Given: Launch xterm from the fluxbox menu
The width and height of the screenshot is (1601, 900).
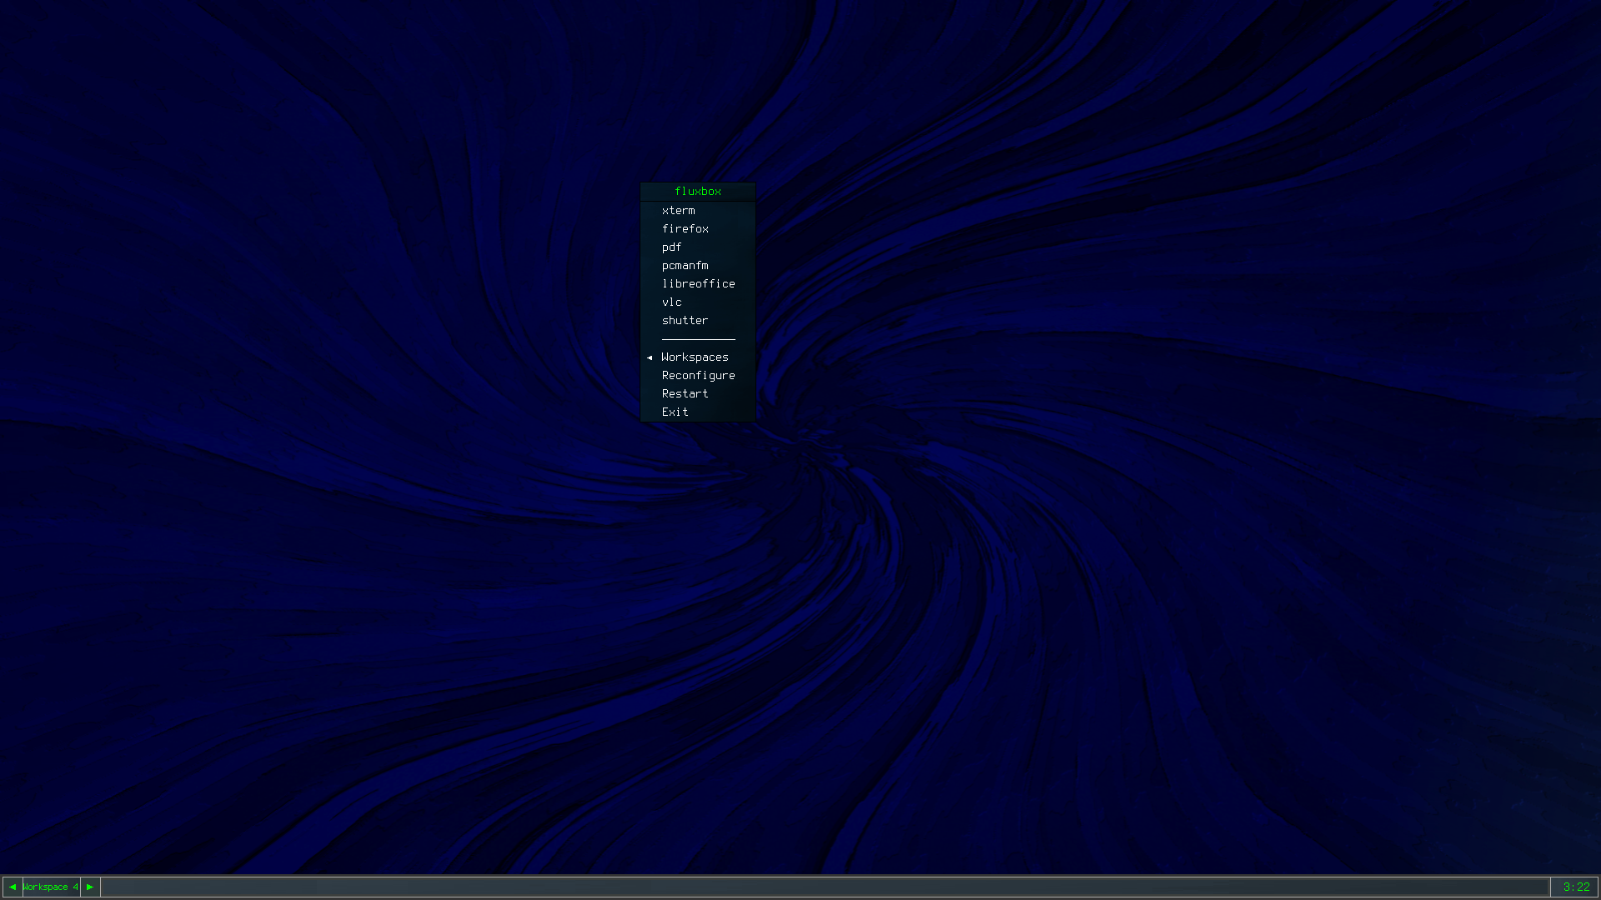Looking at the screenshot, I should coord(678,211).
